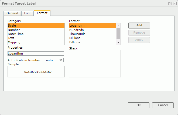The image size is (178, 115).
Task: Select Hundreds in Format list
Action: click(76, 30)
